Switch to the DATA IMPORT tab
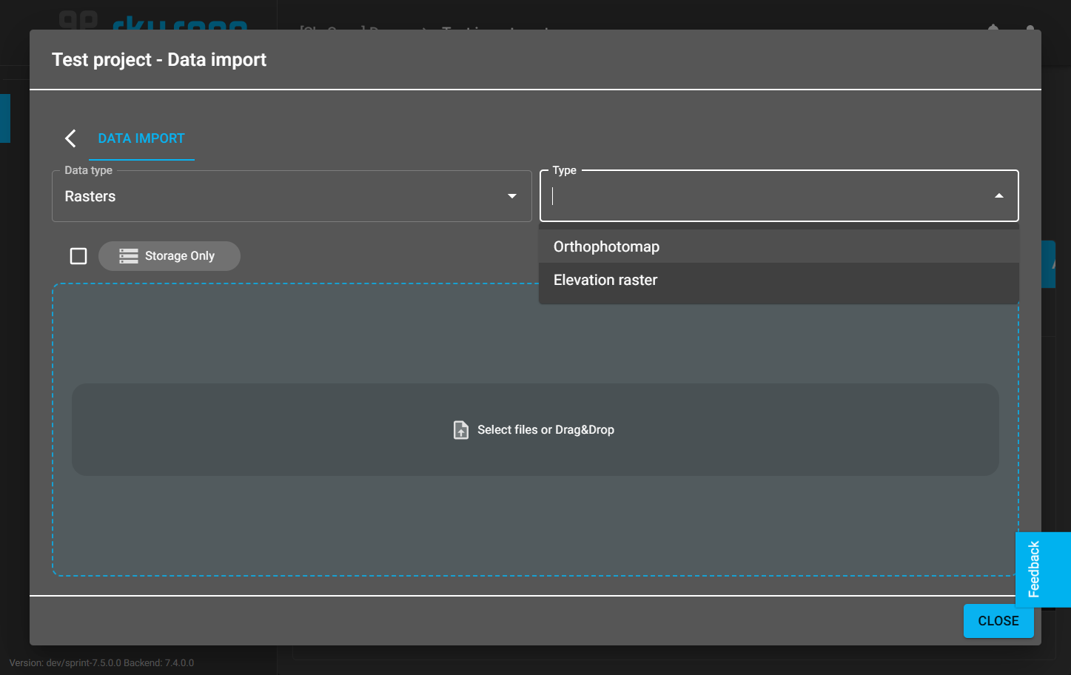Viewport: 1071px width, 675px height. click(141, 138)
